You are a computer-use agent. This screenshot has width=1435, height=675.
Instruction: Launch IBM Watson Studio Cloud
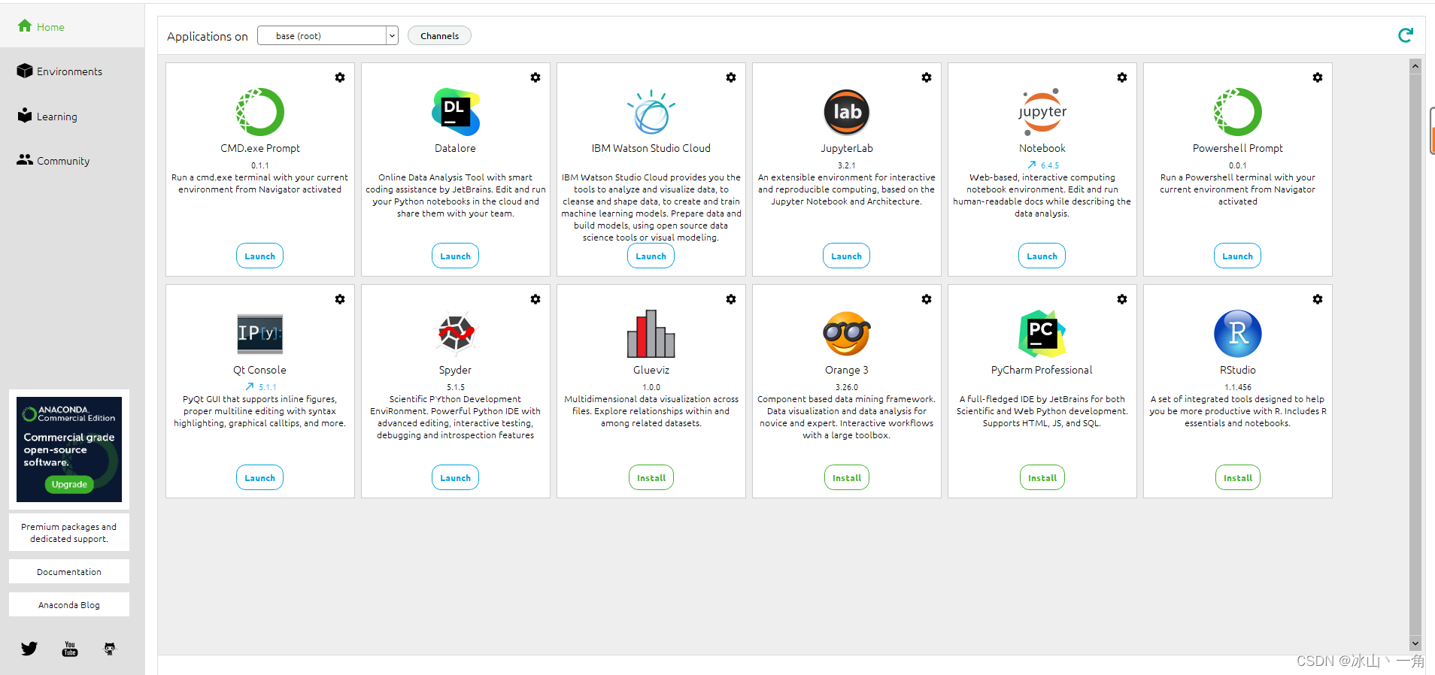click(x=651, y=256)
